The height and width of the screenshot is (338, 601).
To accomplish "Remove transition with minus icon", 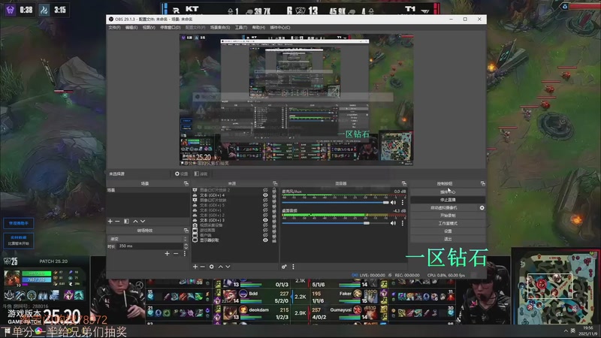I will click(176, 253).
